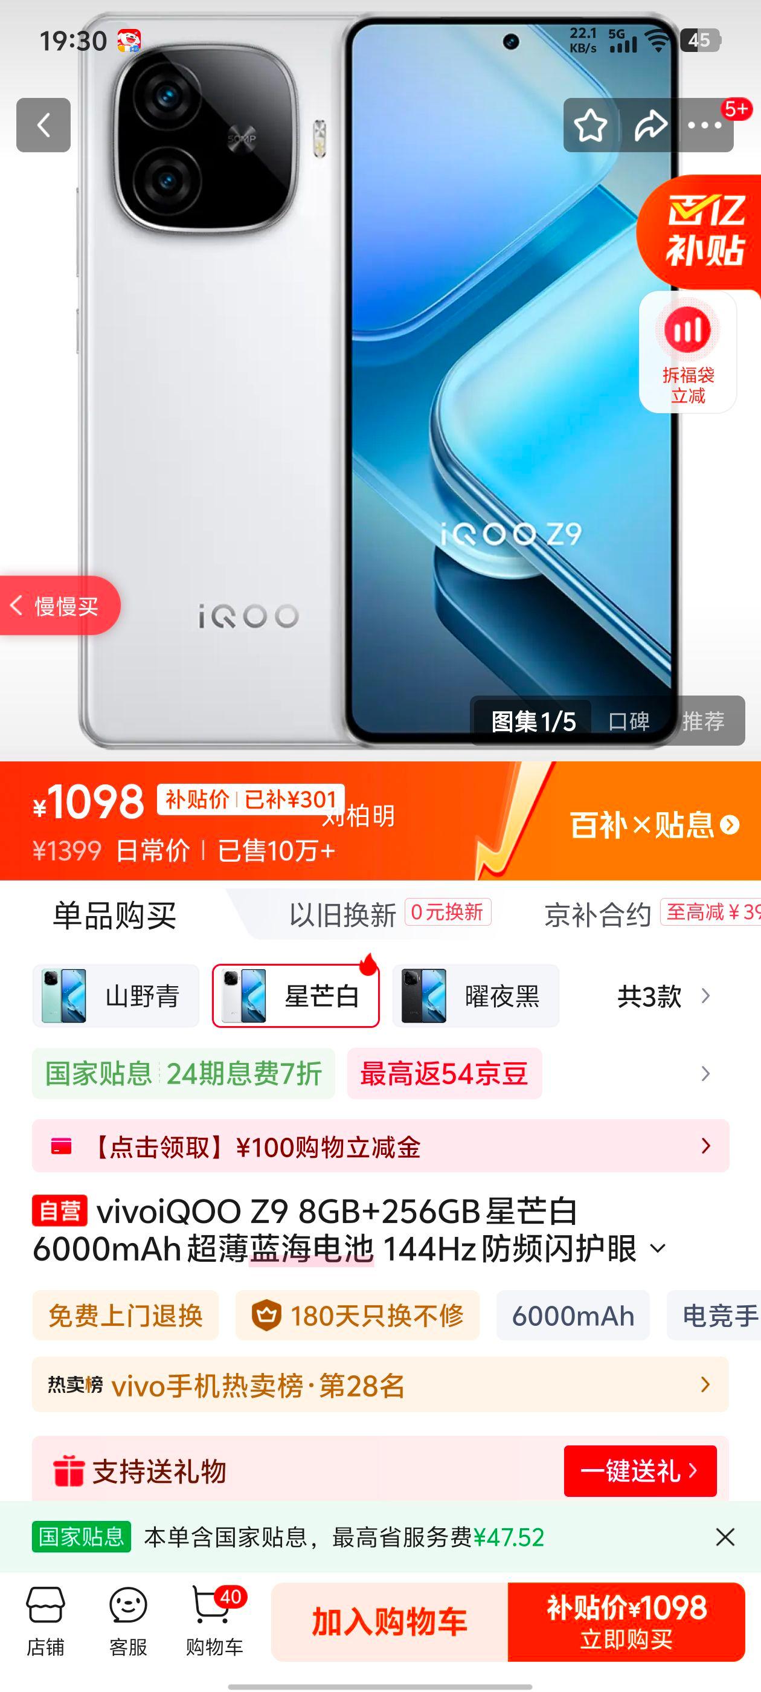
Task: Tap the back arrow icon
Action: 43,125
